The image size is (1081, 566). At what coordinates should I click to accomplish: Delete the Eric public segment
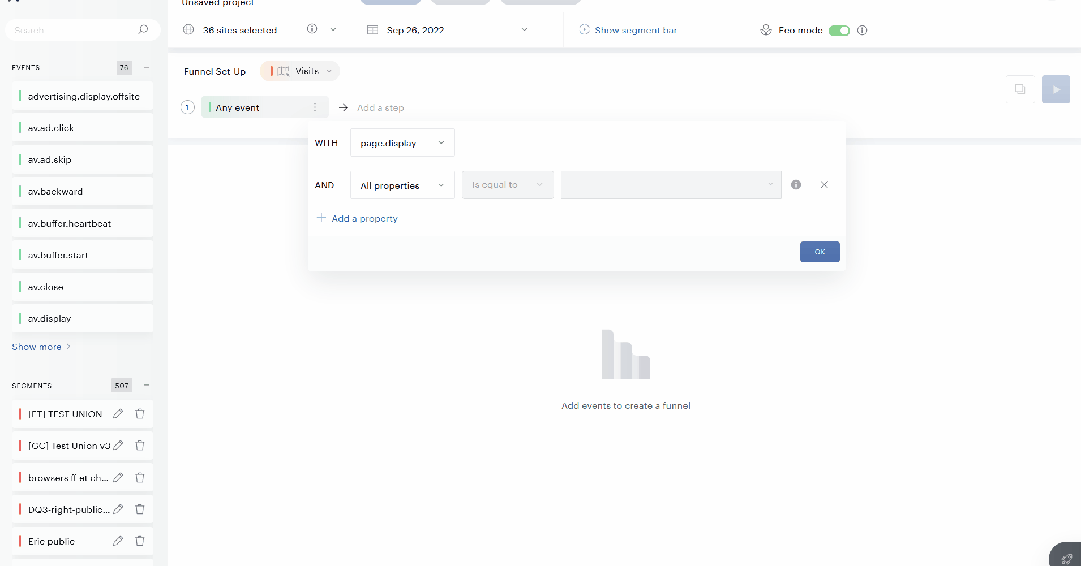(x=140, y=541)
